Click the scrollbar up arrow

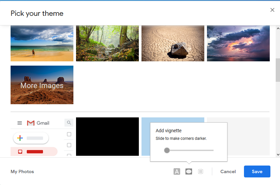tap(278, 28)
